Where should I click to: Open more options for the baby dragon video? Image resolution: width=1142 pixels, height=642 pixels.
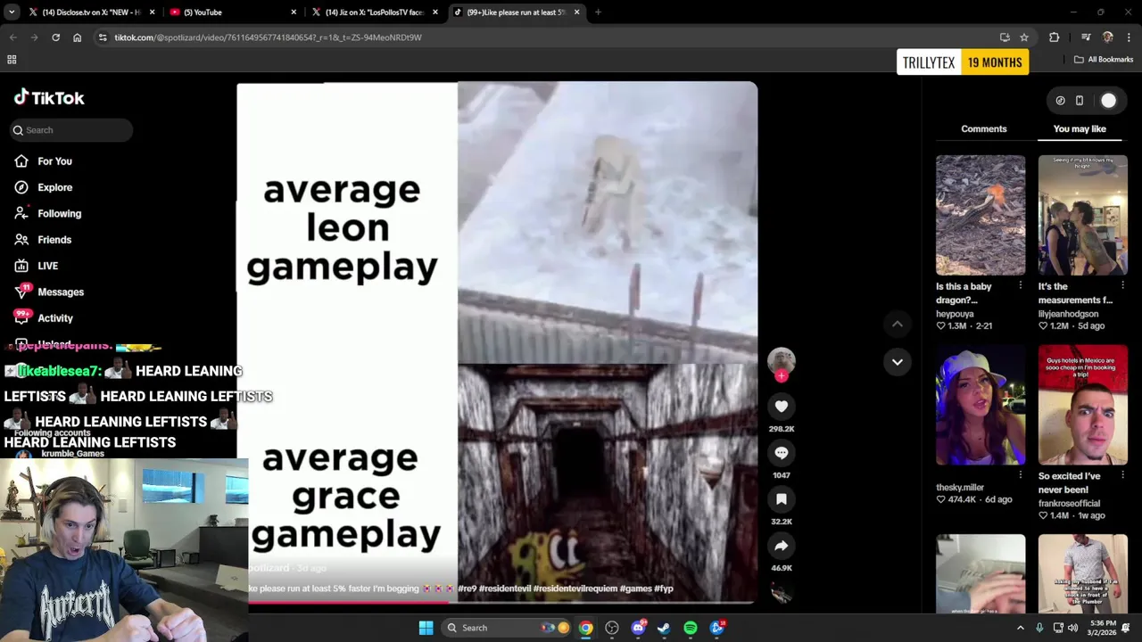coord(1020,286)
